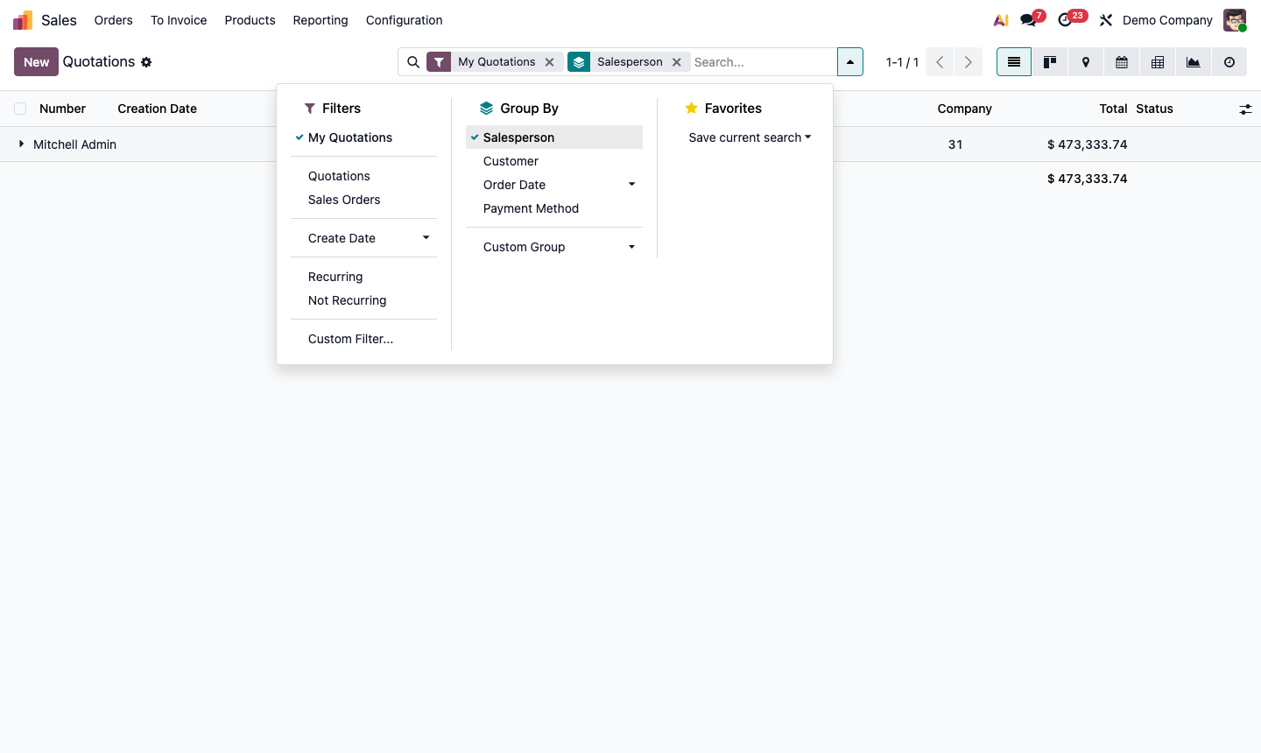Expand the Mitchell Admin group row

[x=21, y=144]
